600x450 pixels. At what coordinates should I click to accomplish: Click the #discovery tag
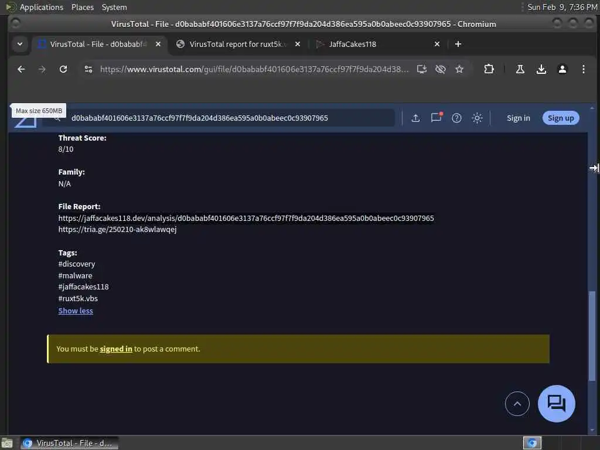[x=77, y=264]
